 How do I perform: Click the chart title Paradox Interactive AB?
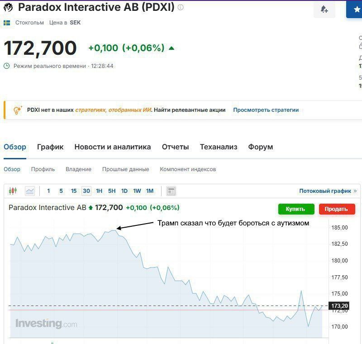(x=48, y=208)
